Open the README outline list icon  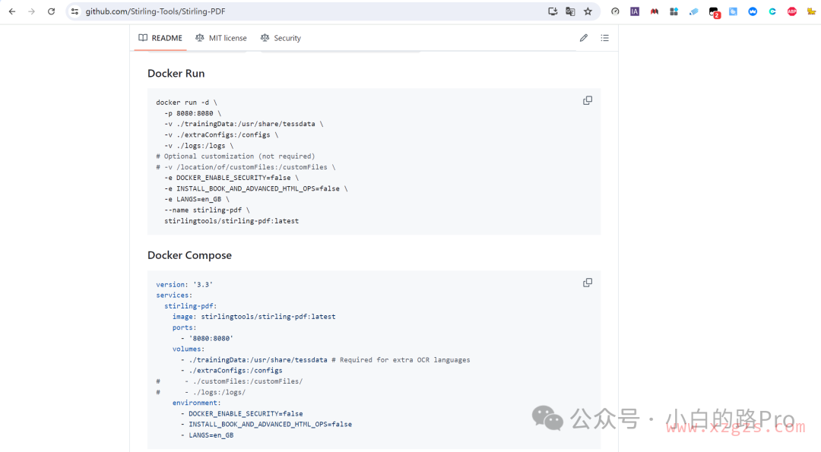click(x=604, y=38)
